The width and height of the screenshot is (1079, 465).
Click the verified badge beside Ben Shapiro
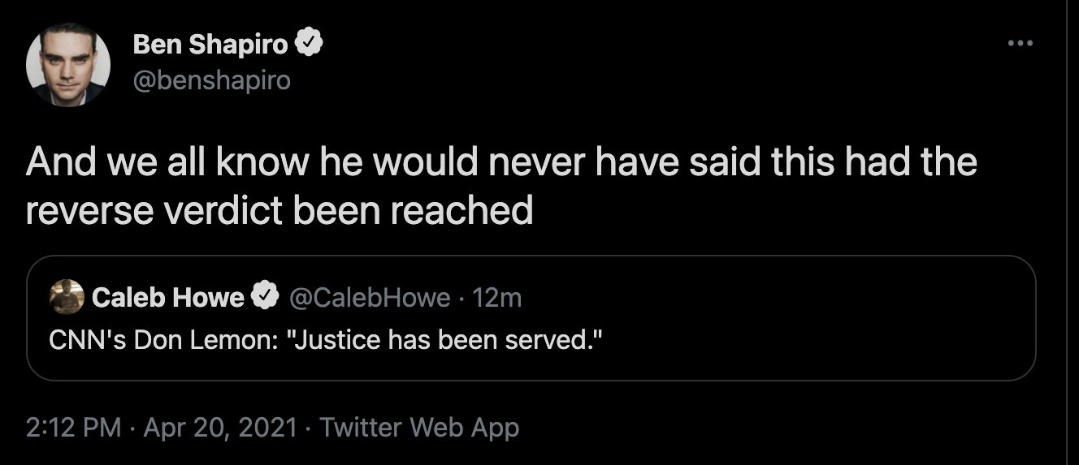point(310,45)
